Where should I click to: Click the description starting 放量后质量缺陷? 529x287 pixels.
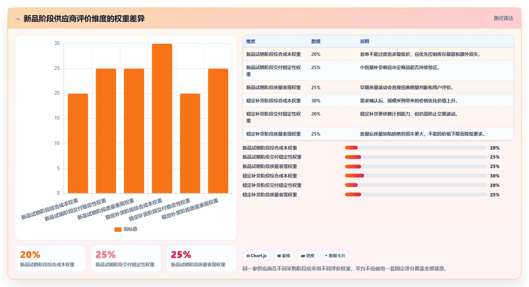422,134
